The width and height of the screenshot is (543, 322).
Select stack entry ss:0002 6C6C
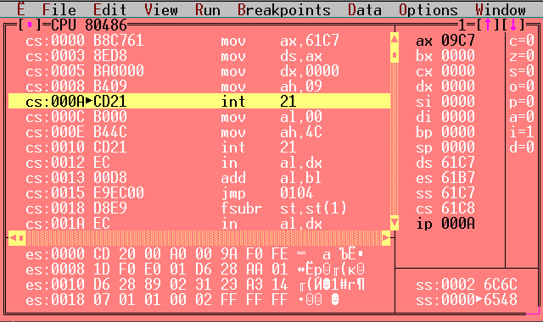coord(467,284)
